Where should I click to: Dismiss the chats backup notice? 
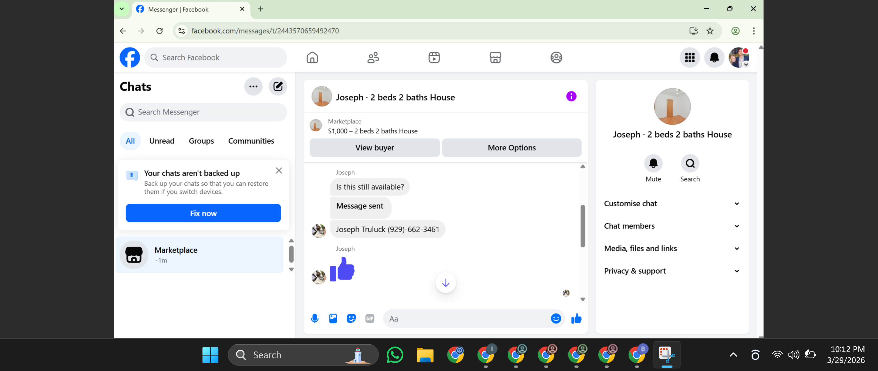pyautogui.click(x=279, y=170)
